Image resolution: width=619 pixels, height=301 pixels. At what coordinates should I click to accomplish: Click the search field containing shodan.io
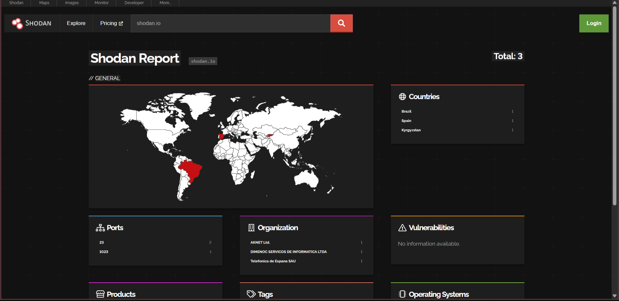click(230, 23)
